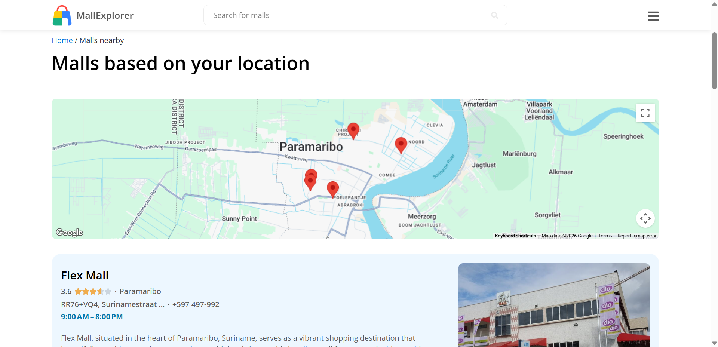
Task: Click the front map pin below Kwattaweg
Action: [x=310, y=182]
